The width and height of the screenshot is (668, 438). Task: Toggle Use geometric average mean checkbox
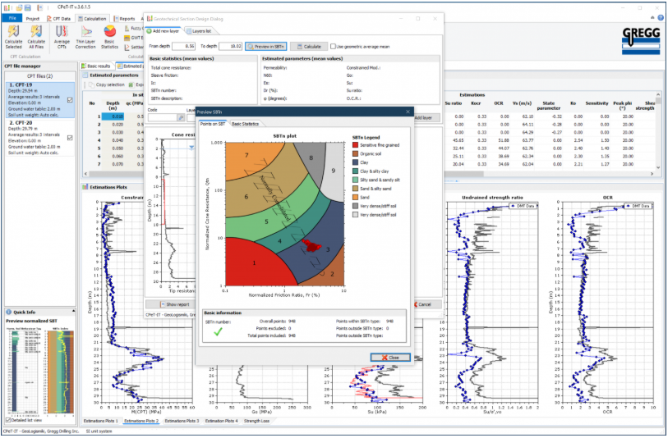point(333,47)
